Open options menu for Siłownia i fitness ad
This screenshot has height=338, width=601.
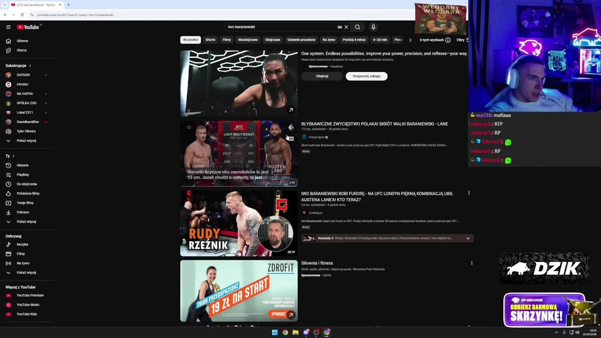coord(471,263)
